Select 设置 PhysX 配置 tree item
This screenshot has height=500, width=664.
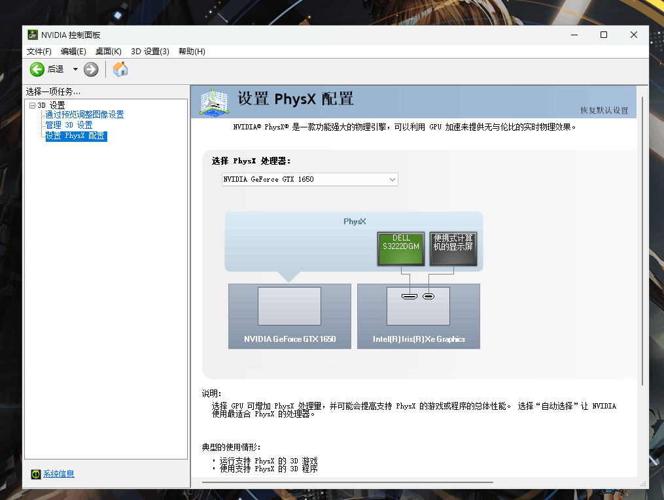[x=77, y=136]
